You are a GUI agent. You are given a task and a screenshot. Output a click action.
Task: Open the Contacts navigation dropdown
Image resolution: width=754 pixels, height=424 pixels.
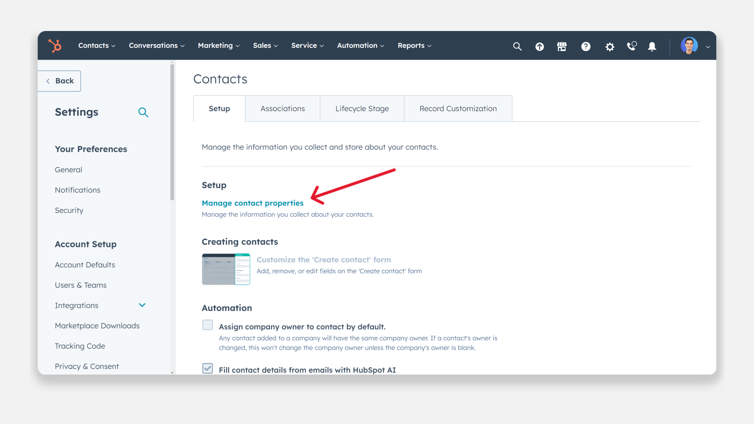coord(97,46)
